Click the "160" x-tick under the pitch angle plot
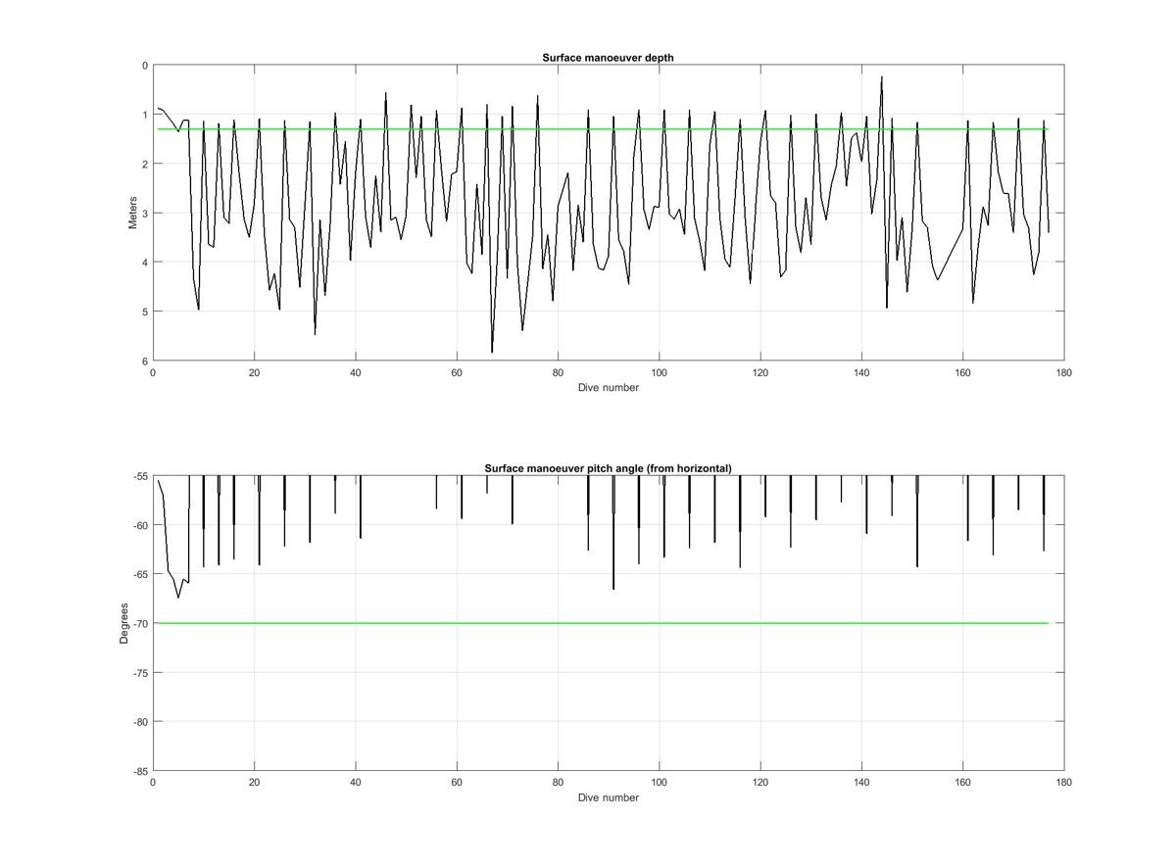 tap(963, 783)
